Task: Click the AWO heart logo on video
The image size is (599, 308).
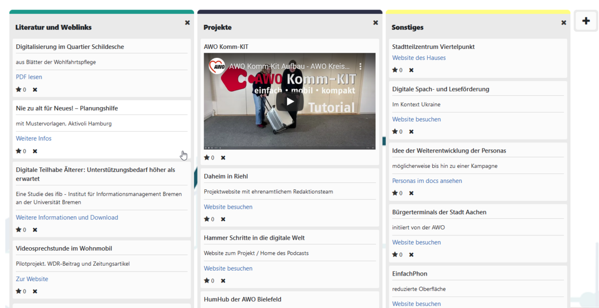Action: click(x=217, y=66)
